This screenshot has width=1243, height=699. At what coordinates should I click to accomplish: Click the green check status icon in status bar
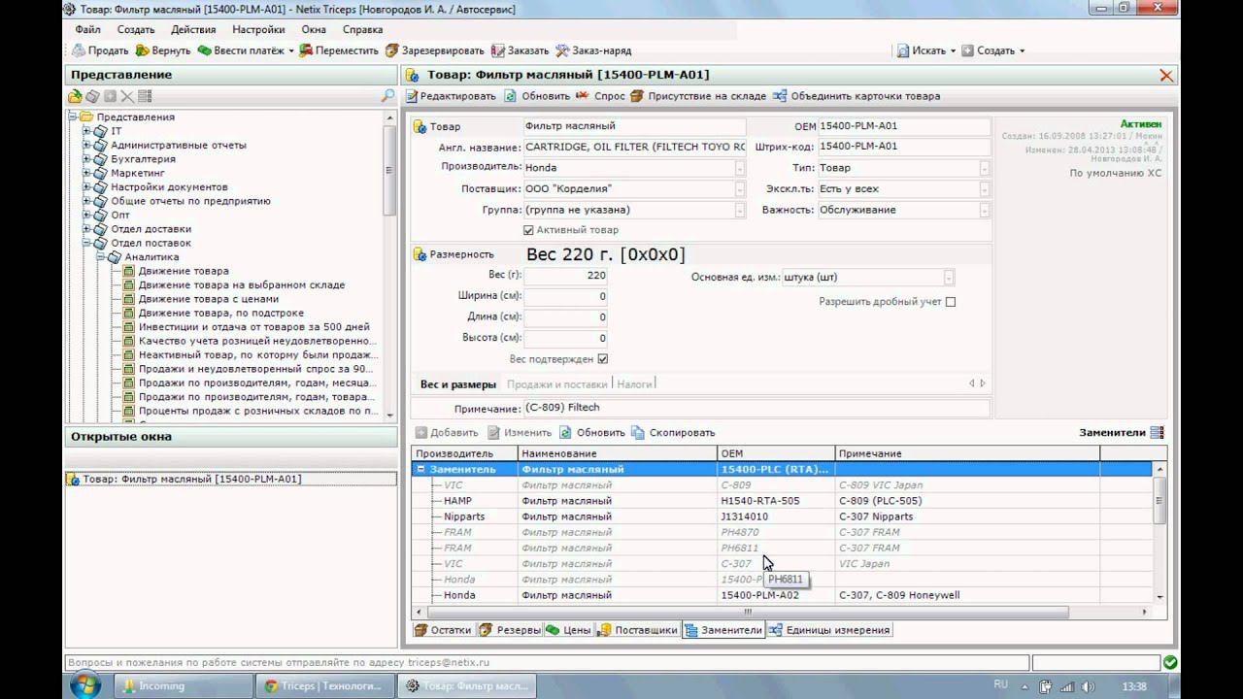1170,662
